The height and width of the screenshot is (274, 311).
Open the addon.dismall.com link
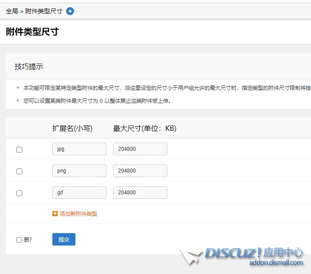tap(276, 262)
